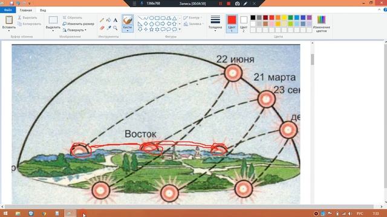Select the Fill with color bucket tool
The width and height of the screenshot is (387, 217).
109,20
